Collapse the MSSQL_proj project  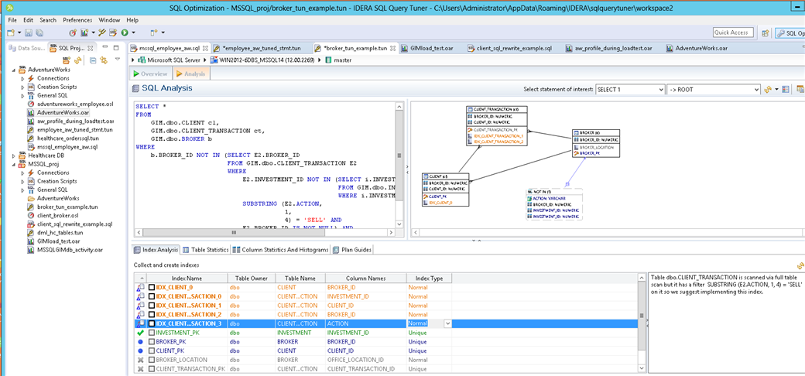[14, 164]
